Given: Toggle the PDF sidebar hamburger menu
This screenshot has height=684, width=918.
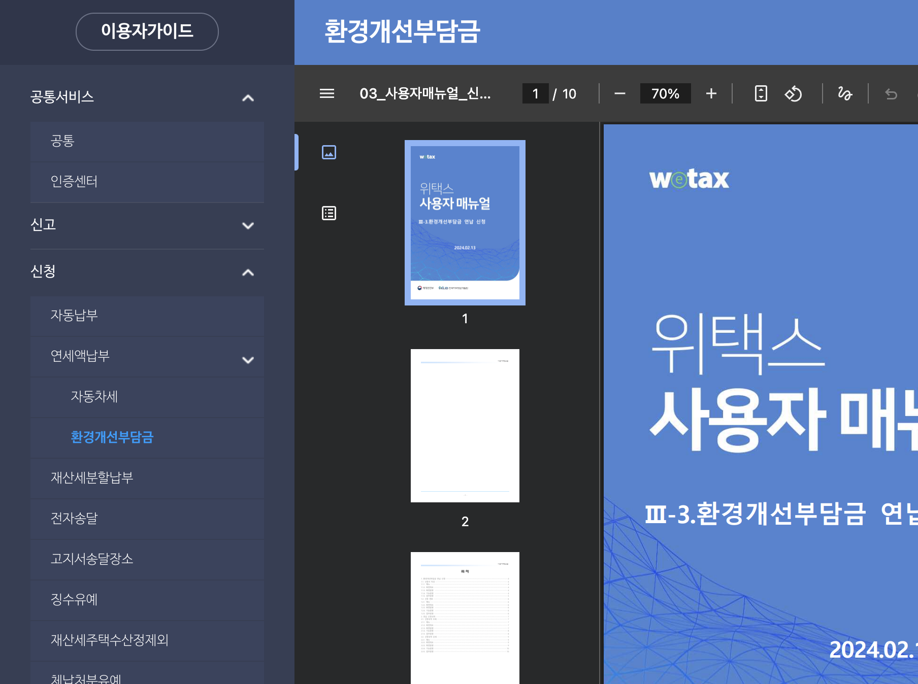Looking at the screenshot, I should (x=327, y=93).
